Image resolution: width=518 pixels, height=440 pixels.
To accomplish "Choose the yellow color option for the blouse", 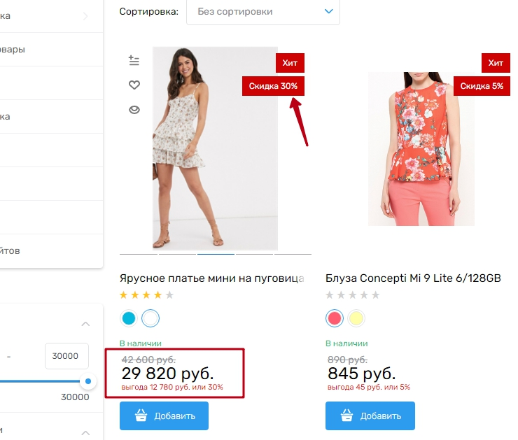I will [x=356, y=319].
